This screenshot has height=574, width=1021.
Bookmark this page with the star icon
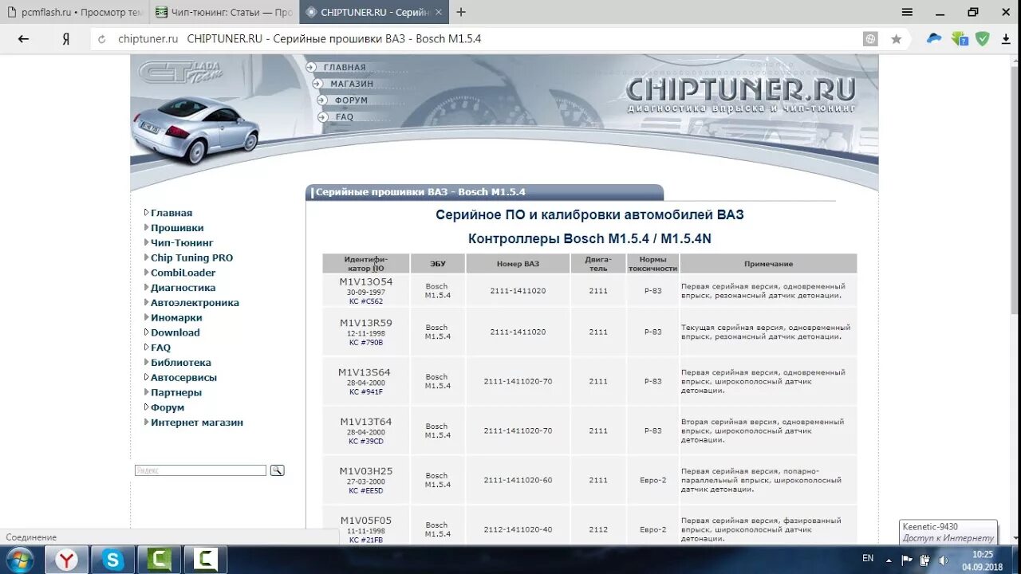897,39
